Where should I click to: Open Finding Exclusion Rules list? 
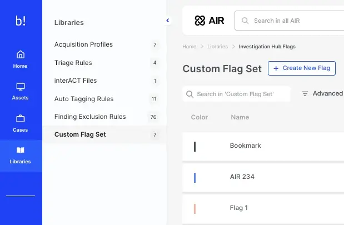[x=90, y=117]
